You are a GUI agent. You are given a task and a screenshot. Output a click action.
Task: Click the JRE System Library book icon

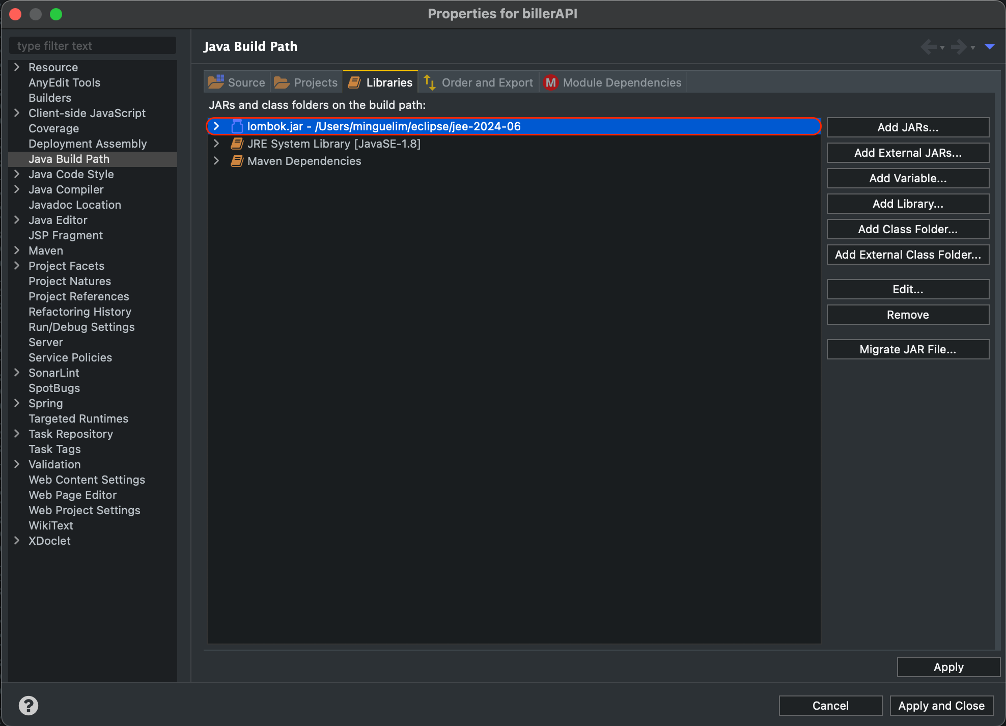tap(237, 144)
